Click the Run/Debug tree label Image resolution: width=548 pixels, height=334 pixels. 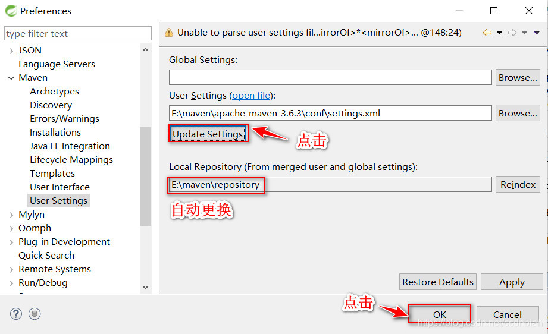[43, 283]
